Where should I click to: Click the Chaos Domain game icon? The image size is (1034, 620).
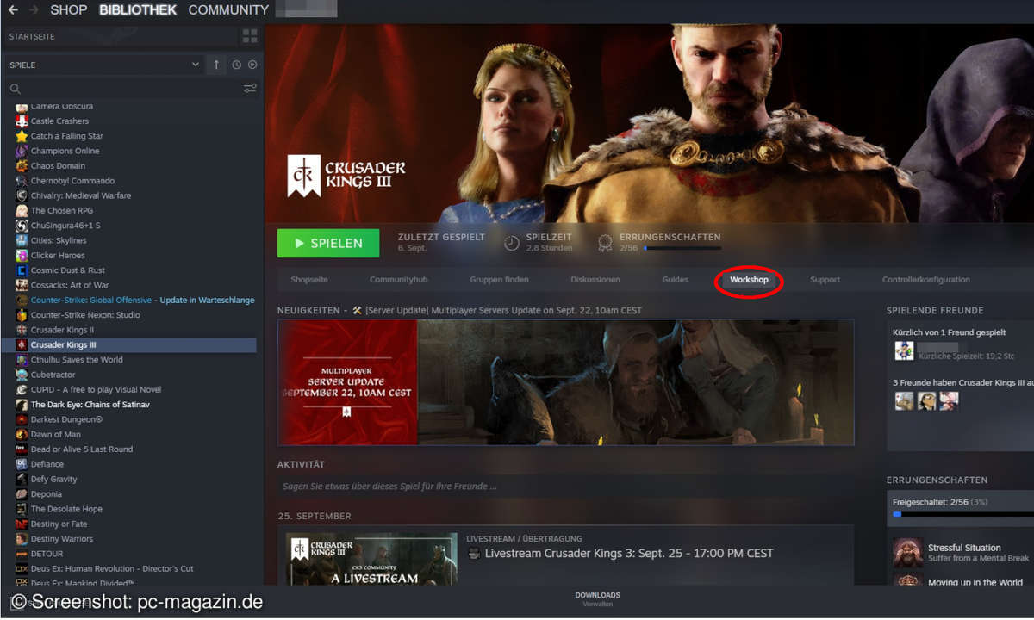pyautogui.click(x=22, y=165)
